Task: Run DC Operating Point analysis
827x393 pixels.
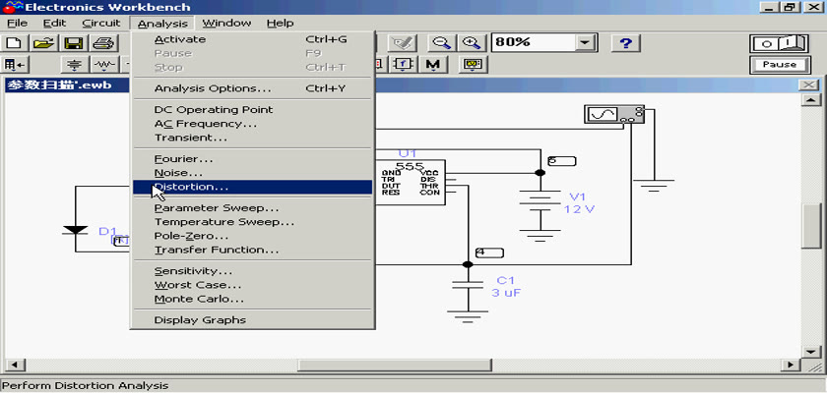Action: tap(252, 109)
